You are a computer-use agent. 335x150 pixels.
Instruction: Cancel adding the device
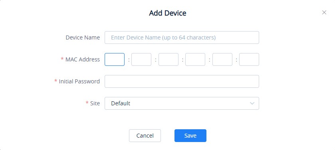click(145, 136)
